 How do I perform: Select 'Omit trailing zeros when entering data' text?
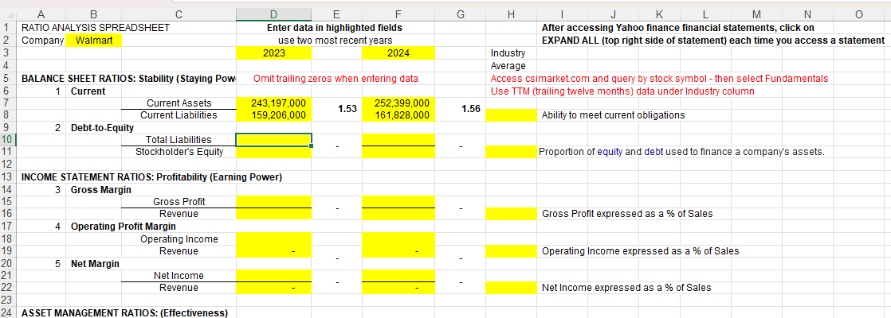point(336,78)
